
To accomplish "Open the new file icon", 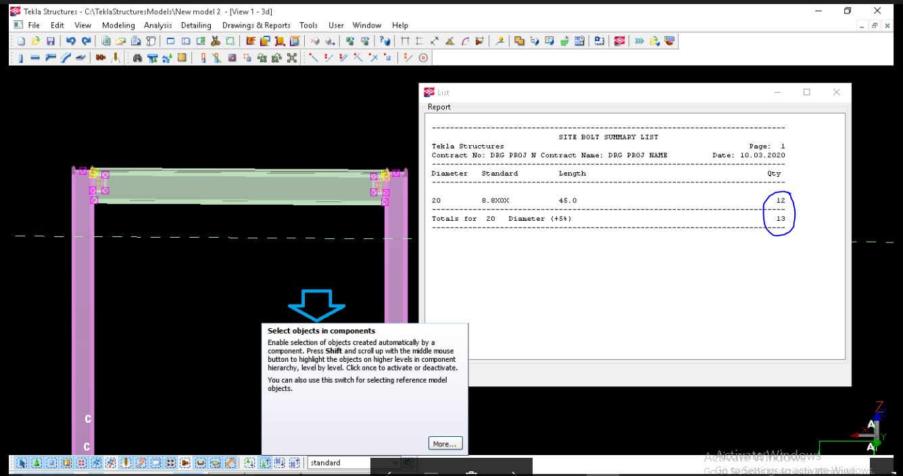I will (x=20, y=41).
